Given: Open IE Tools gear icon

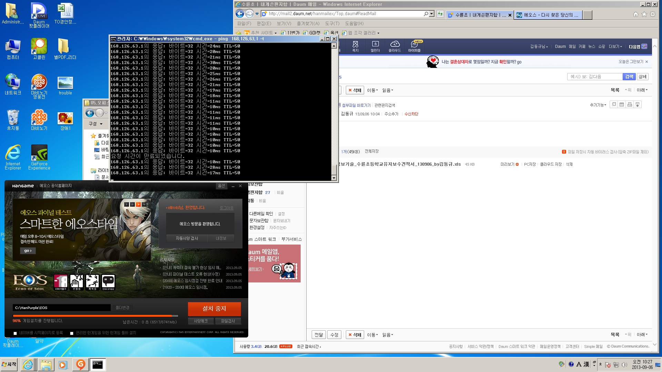Looking at the screenshot, I should 653,14.
